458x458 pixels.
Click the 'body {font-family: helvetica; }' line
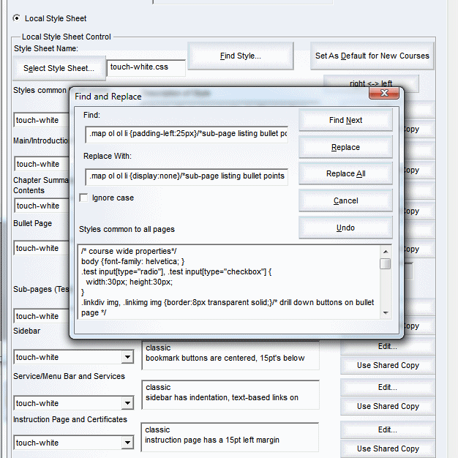pyautogui.click(x=133, y=261)
